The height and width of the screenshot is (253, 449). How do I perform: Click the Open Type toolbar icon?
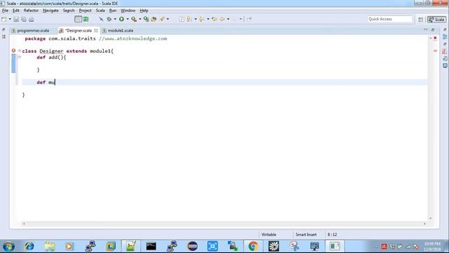tap(154, 19)
